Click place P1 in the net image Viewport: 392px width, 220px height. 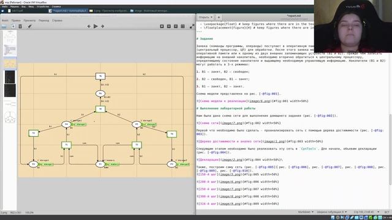click(x=100, y=164)
